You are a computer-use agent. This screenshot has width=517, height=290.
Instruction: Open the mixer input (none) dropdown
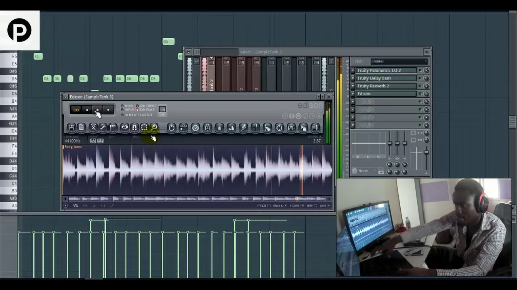(399, 61)
